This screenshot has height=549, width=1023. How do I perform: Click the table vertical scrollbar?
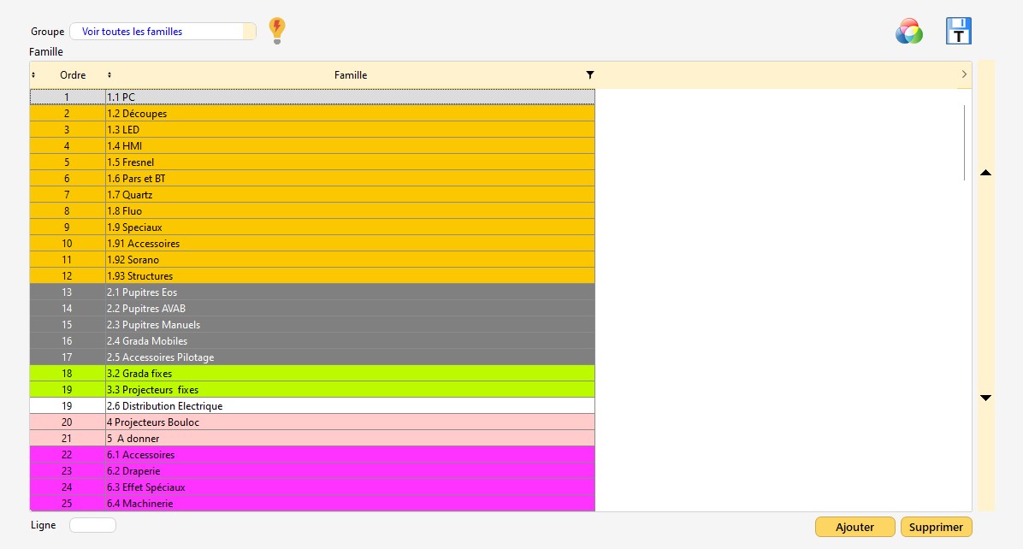point(965,142)
